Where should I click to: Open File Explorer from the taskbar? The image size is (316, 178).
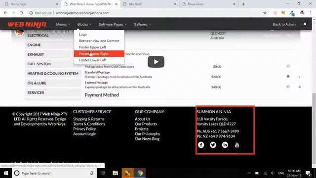(115, 173)
